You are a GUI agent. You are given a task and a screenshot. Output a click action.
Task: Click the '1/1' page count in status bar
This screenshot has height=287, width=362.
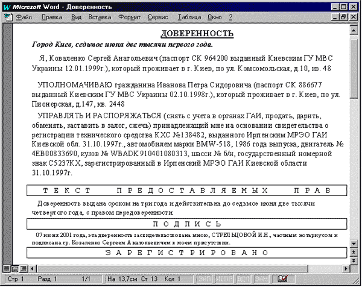[x=86, y=279]
